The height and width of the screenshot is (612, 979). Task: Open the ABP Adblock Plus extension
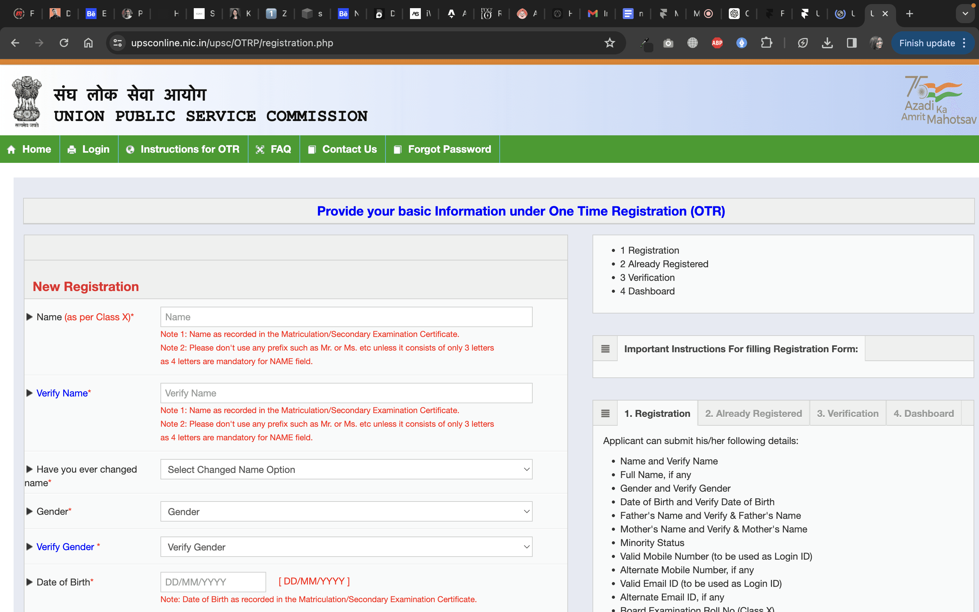[717, 43]
